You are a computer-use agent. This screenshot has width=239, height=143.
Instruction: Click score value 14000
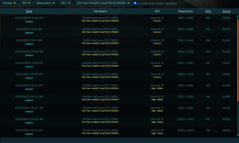tap(226, 119)
